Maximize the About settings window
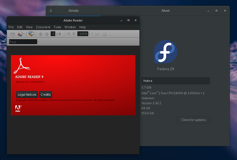The height and width of the screenshot is (160, 237). click(x=217, y=11)
